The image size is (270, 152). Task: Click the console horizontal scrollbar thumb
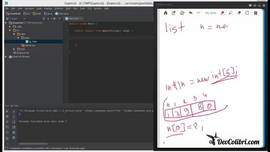[33, 144]
